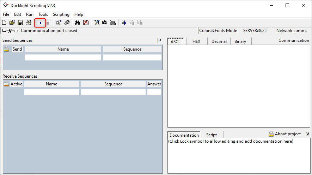Open project settings icon in toolbar
This screenshot has height=175, width=312.
click(x=58, y=22)
